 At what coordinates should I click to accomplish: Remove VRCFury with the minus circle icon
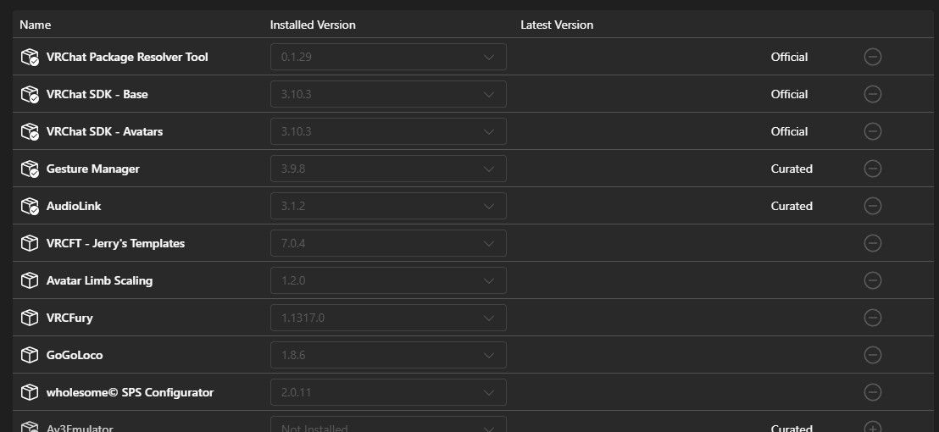[x=873, y=318]
